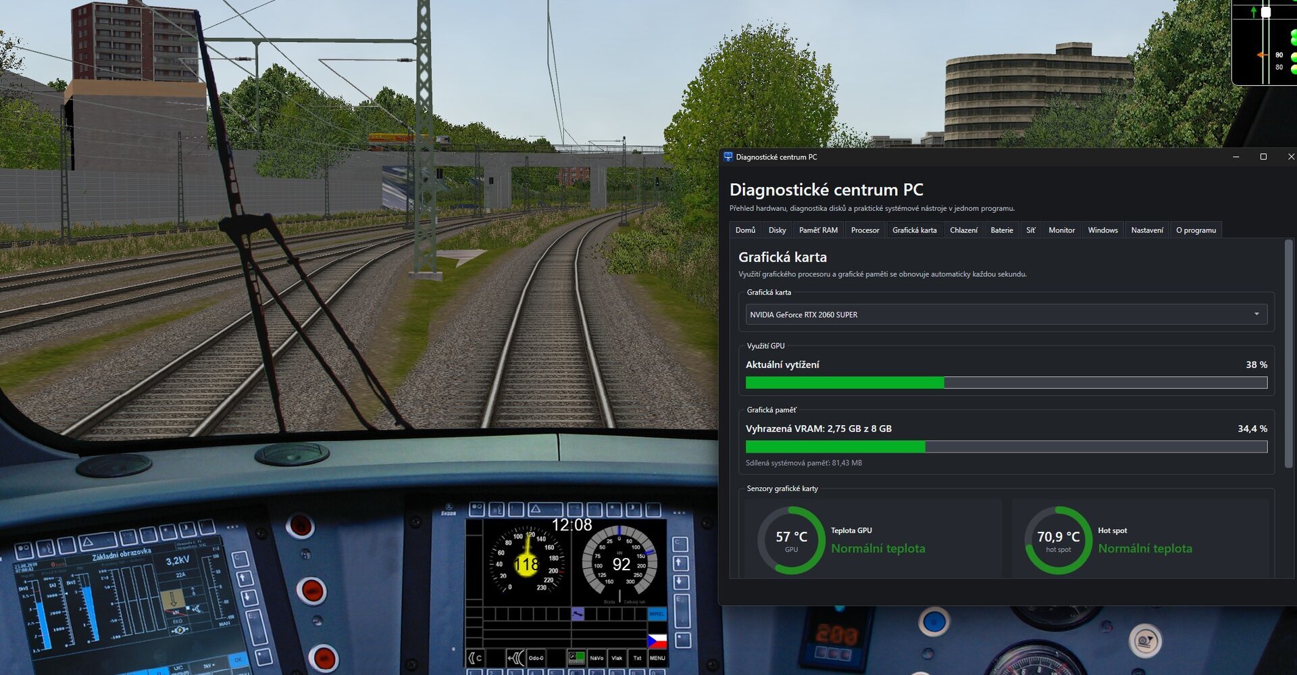Go to the Domů tab
The width and height of the screenshot is (1297, 675).
coord(745,230)
